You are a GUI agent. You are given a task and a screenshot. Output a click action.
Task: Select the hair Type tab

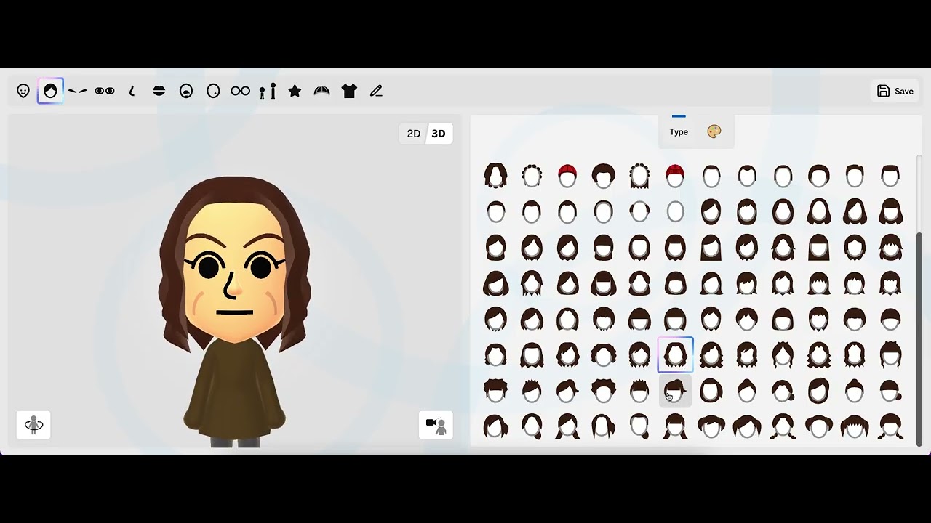tap(679, 131)
